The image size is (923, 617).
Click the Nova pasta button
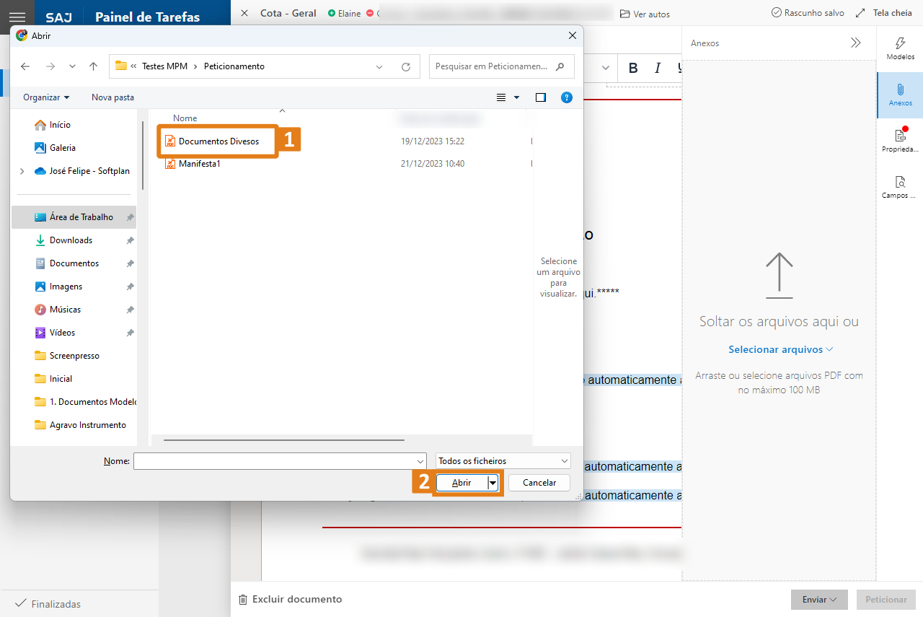[x=112, y=97]
